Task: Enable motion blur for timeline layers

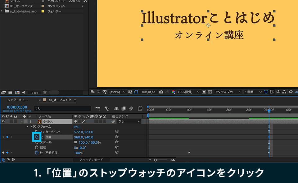Action: click(x=131, y=108)
